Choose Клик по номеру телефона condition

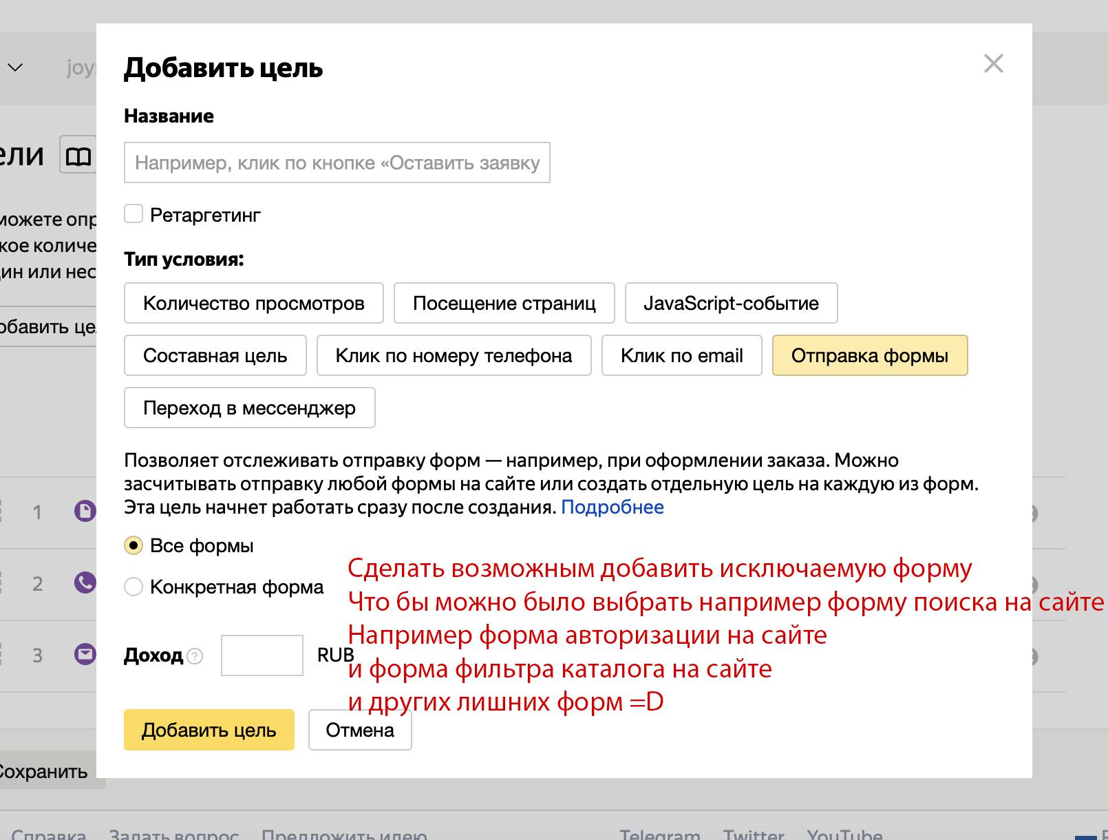coord(454,355)
